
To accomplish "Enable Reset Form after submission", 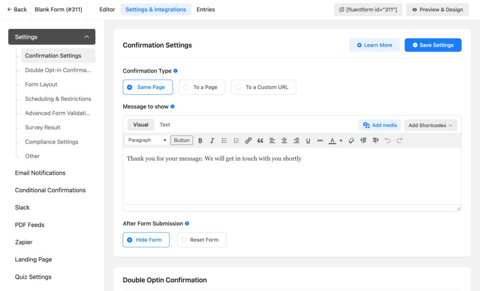I will 202,239.
